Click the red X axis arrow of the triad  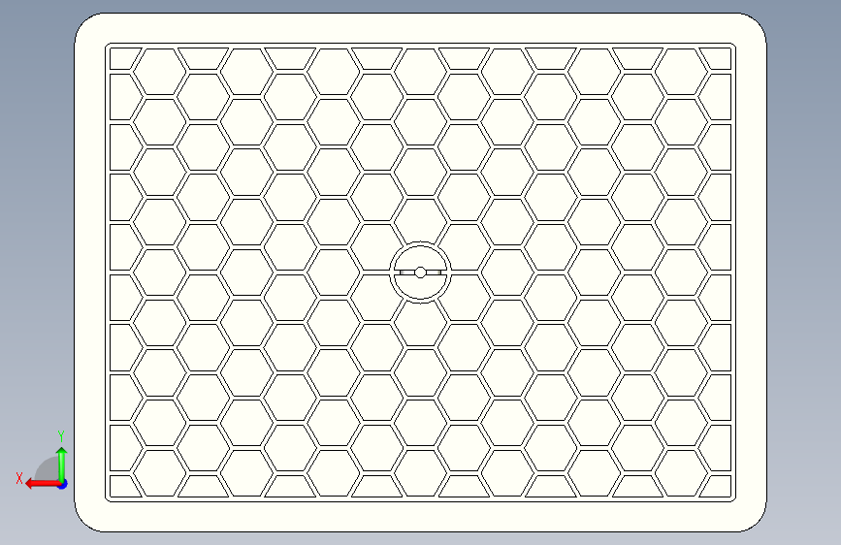tap(42, 484)
